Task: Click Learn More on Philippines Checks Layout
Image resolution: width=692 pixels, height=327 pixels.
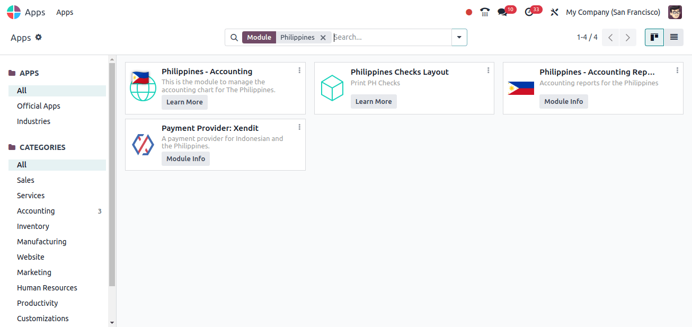Action: tap(374, 102)
